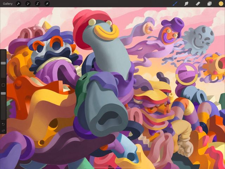
Task: Open the yellow active color swatch
Action: [x=221, y=4]
